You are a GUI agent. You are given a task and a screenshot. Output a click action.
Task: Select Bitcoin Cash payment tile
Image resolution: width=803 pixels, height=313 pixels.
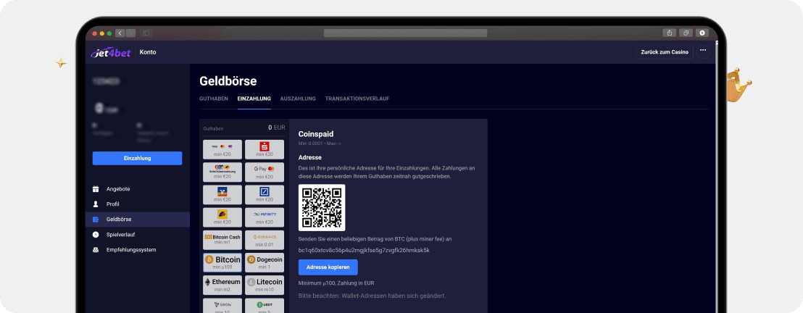pyautogui.click(x=222, y=240)
